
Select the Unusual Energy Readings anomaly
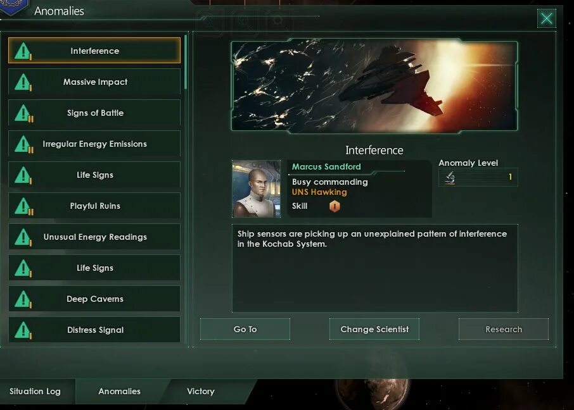coord(94,237)
